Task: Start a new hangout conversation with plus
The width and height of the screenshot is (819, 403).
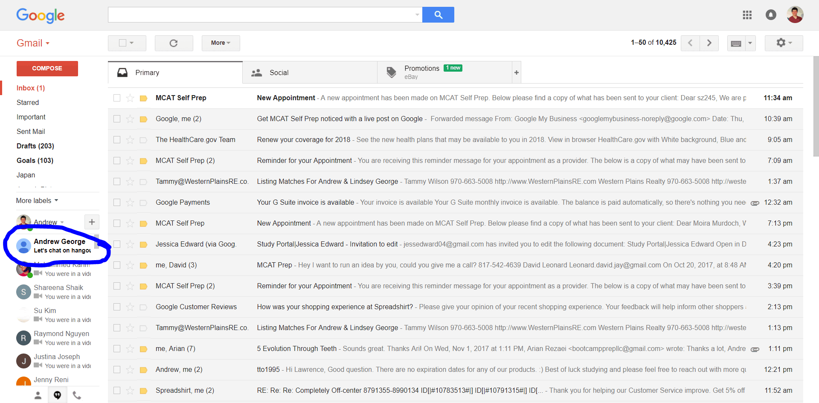Action: pyautogui.click(x=92, y=222)
